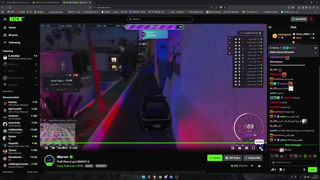Switch the player to fullscreen
Screen dimensions: 320x180
253,148
